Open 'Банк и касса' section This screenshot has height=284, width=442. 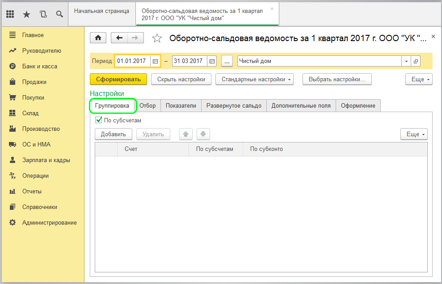(x=40, y=67)
